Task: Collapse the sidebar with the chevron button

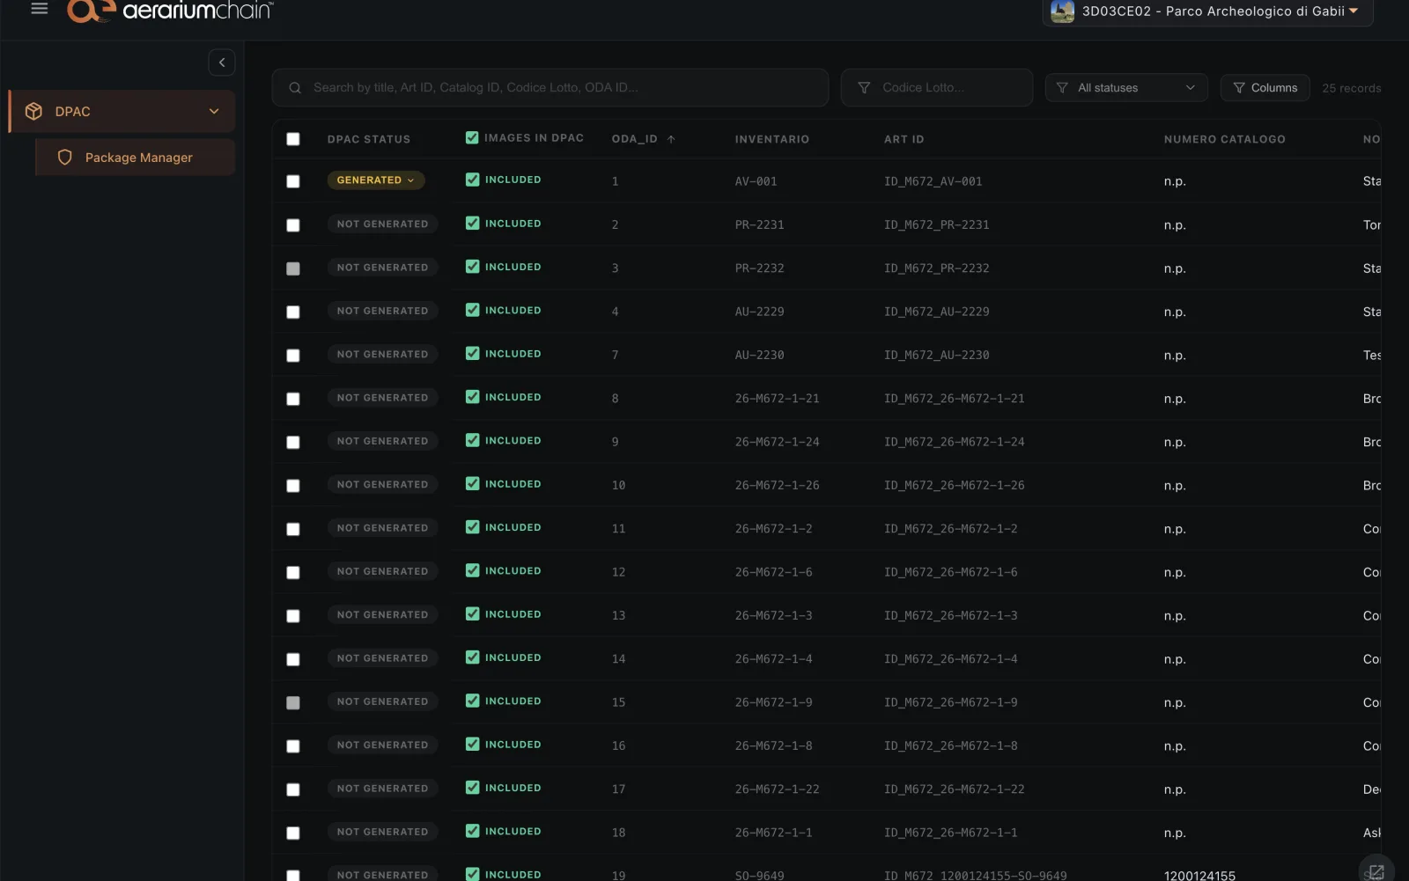Action: click(222, 62)
